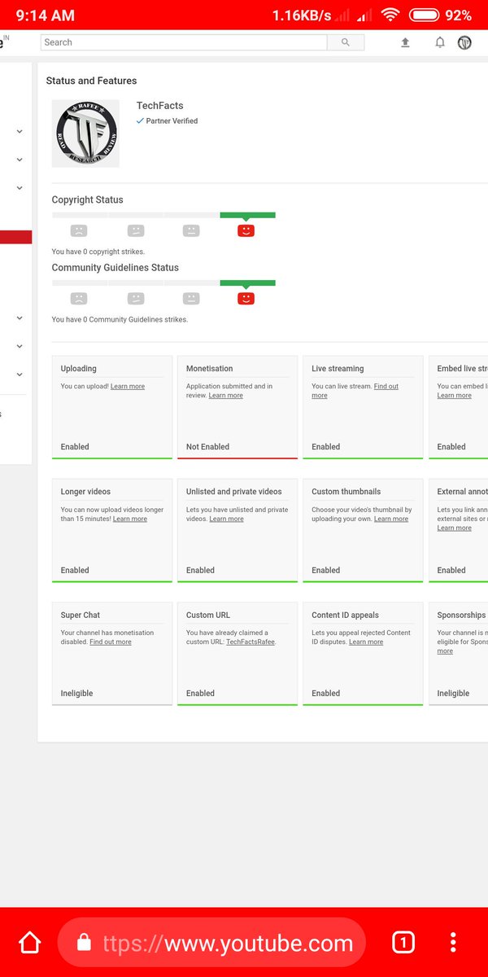This screenshot has width=488, height=977.
Task: Open Learn more in Content ID appeals card
Action: tap(366, 642)
